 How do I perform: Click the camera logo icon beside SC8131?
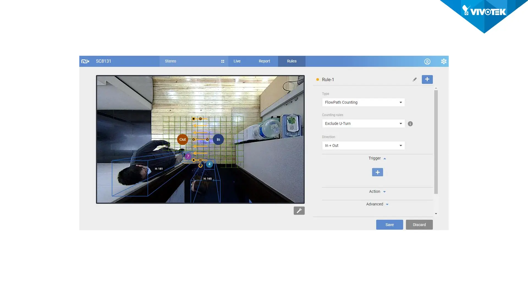85,61
